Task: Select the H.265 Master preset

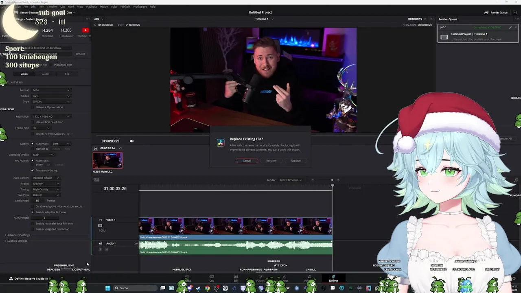Action: [66, 32]
